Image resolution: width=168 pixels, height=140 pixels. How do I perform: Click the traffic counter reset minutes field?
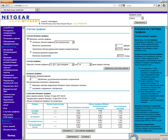coord(55,65)
